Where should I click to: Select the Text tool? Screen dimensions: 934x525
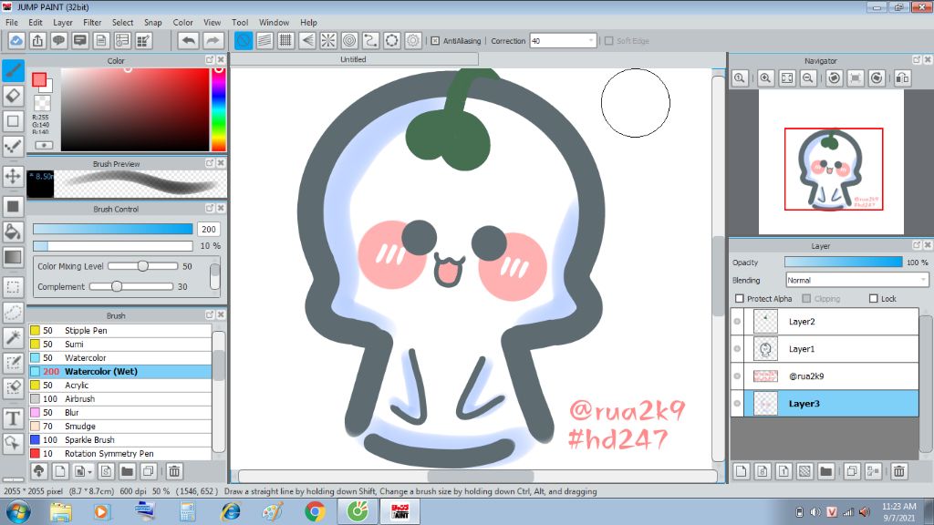coord(13,417)
